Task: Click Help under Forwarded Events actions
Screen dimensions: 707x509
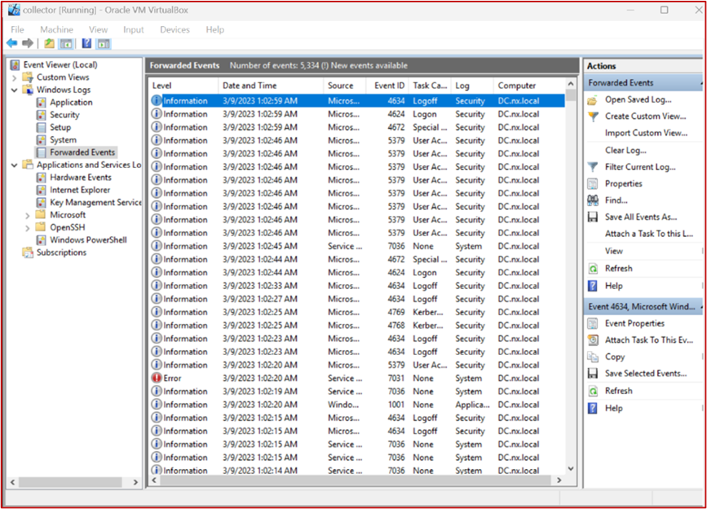Action: 613,286
